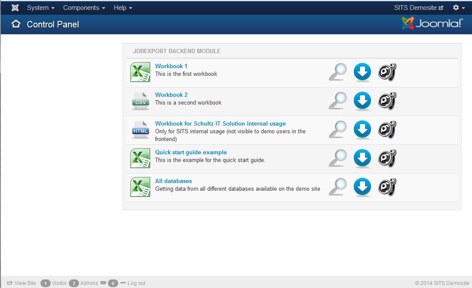Open the All databases workbook link

(x=173, y=181)
